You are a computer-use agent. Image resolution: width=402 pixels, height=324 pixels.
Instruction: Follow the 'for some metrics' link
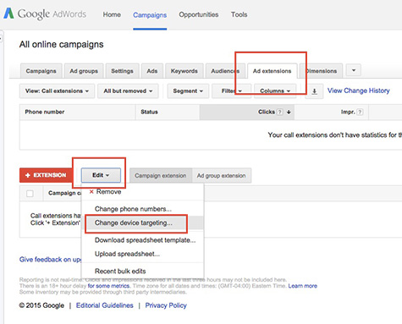(108, 286)
